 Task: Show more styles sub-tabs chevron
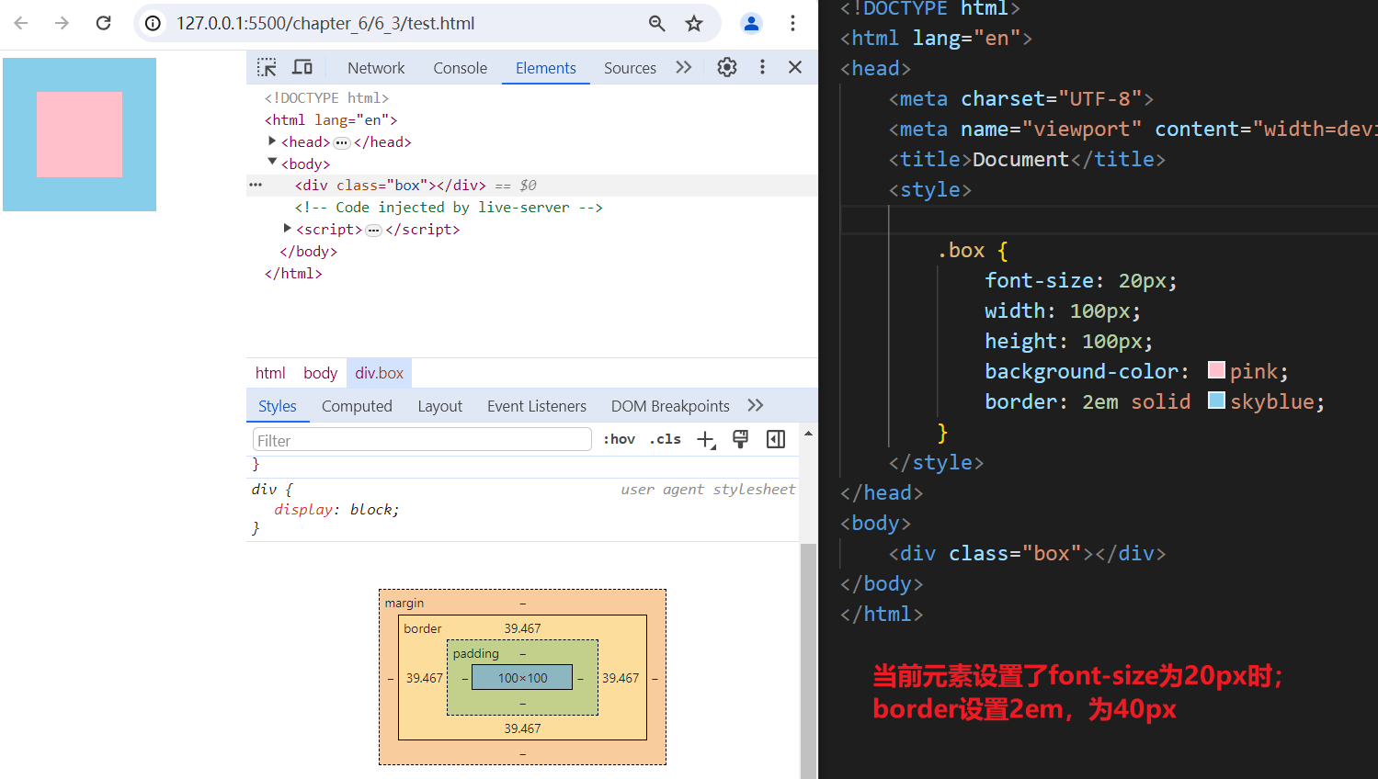(756, 405)
